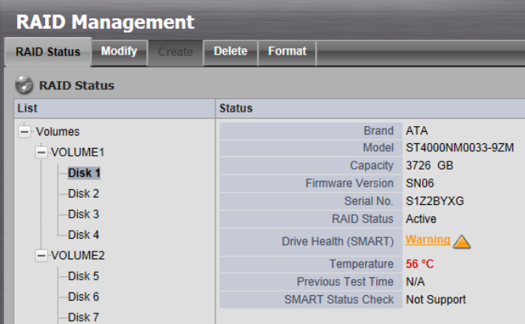
Task: Open the Delete tab
Action: [x=230, y=51]
